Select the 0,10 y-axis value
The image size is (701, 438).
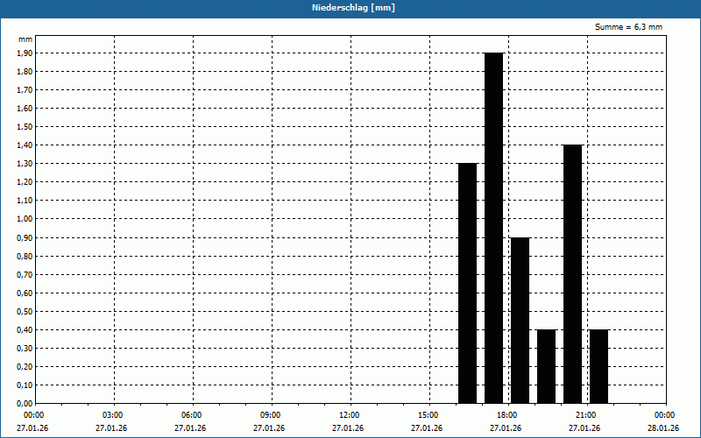click(x=25, y=385)
